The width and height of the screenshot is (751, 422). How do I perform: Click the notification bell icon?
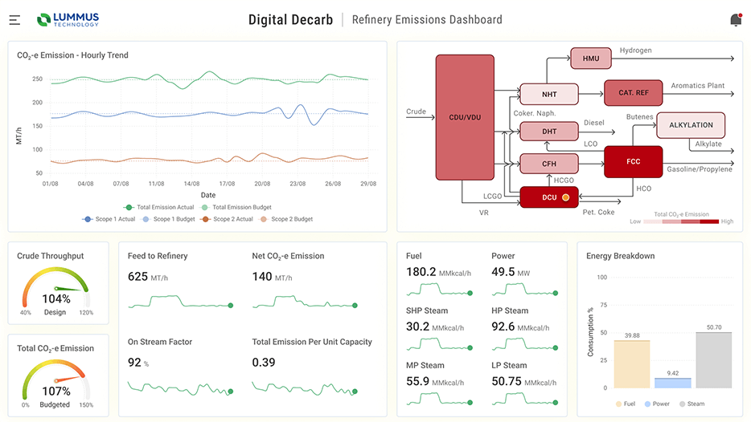coord(735,20)
